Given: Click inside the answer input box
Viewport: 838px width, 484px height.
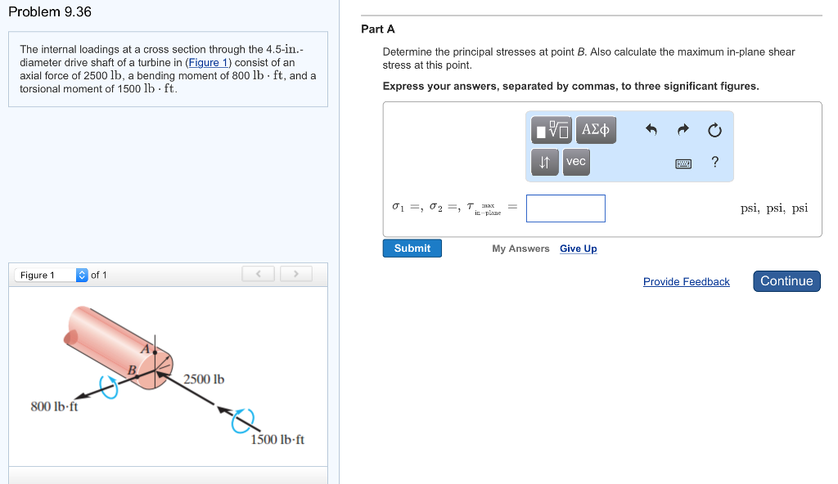Looking at the screenshot, I should 565,208.
